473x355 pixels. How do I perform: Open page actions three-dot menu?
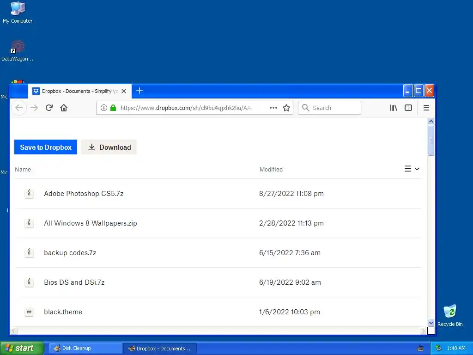[x=273, y=108]
